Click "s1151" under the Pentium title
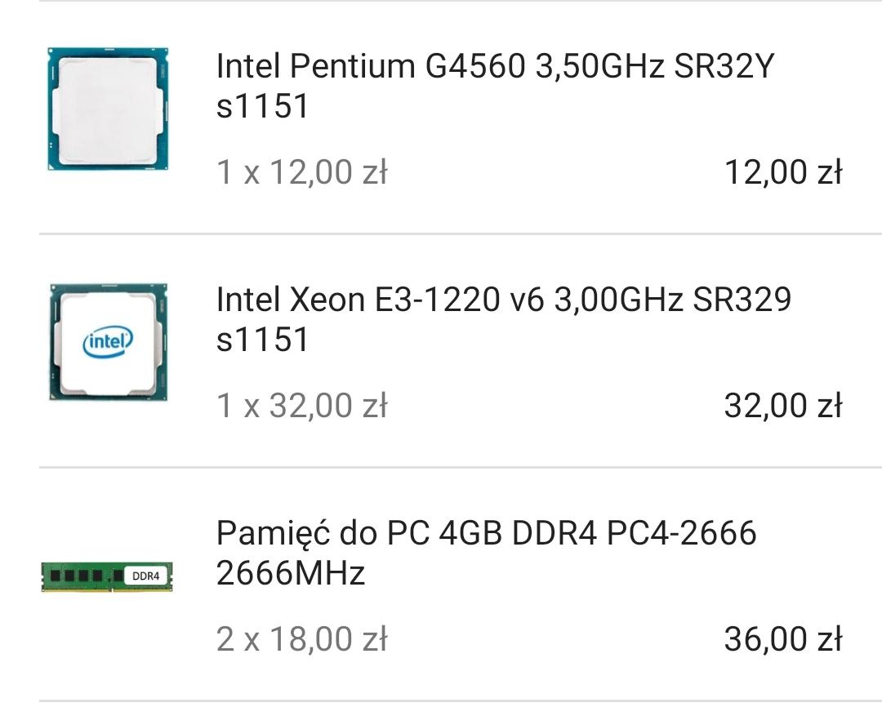 click(x=262, y=107)
